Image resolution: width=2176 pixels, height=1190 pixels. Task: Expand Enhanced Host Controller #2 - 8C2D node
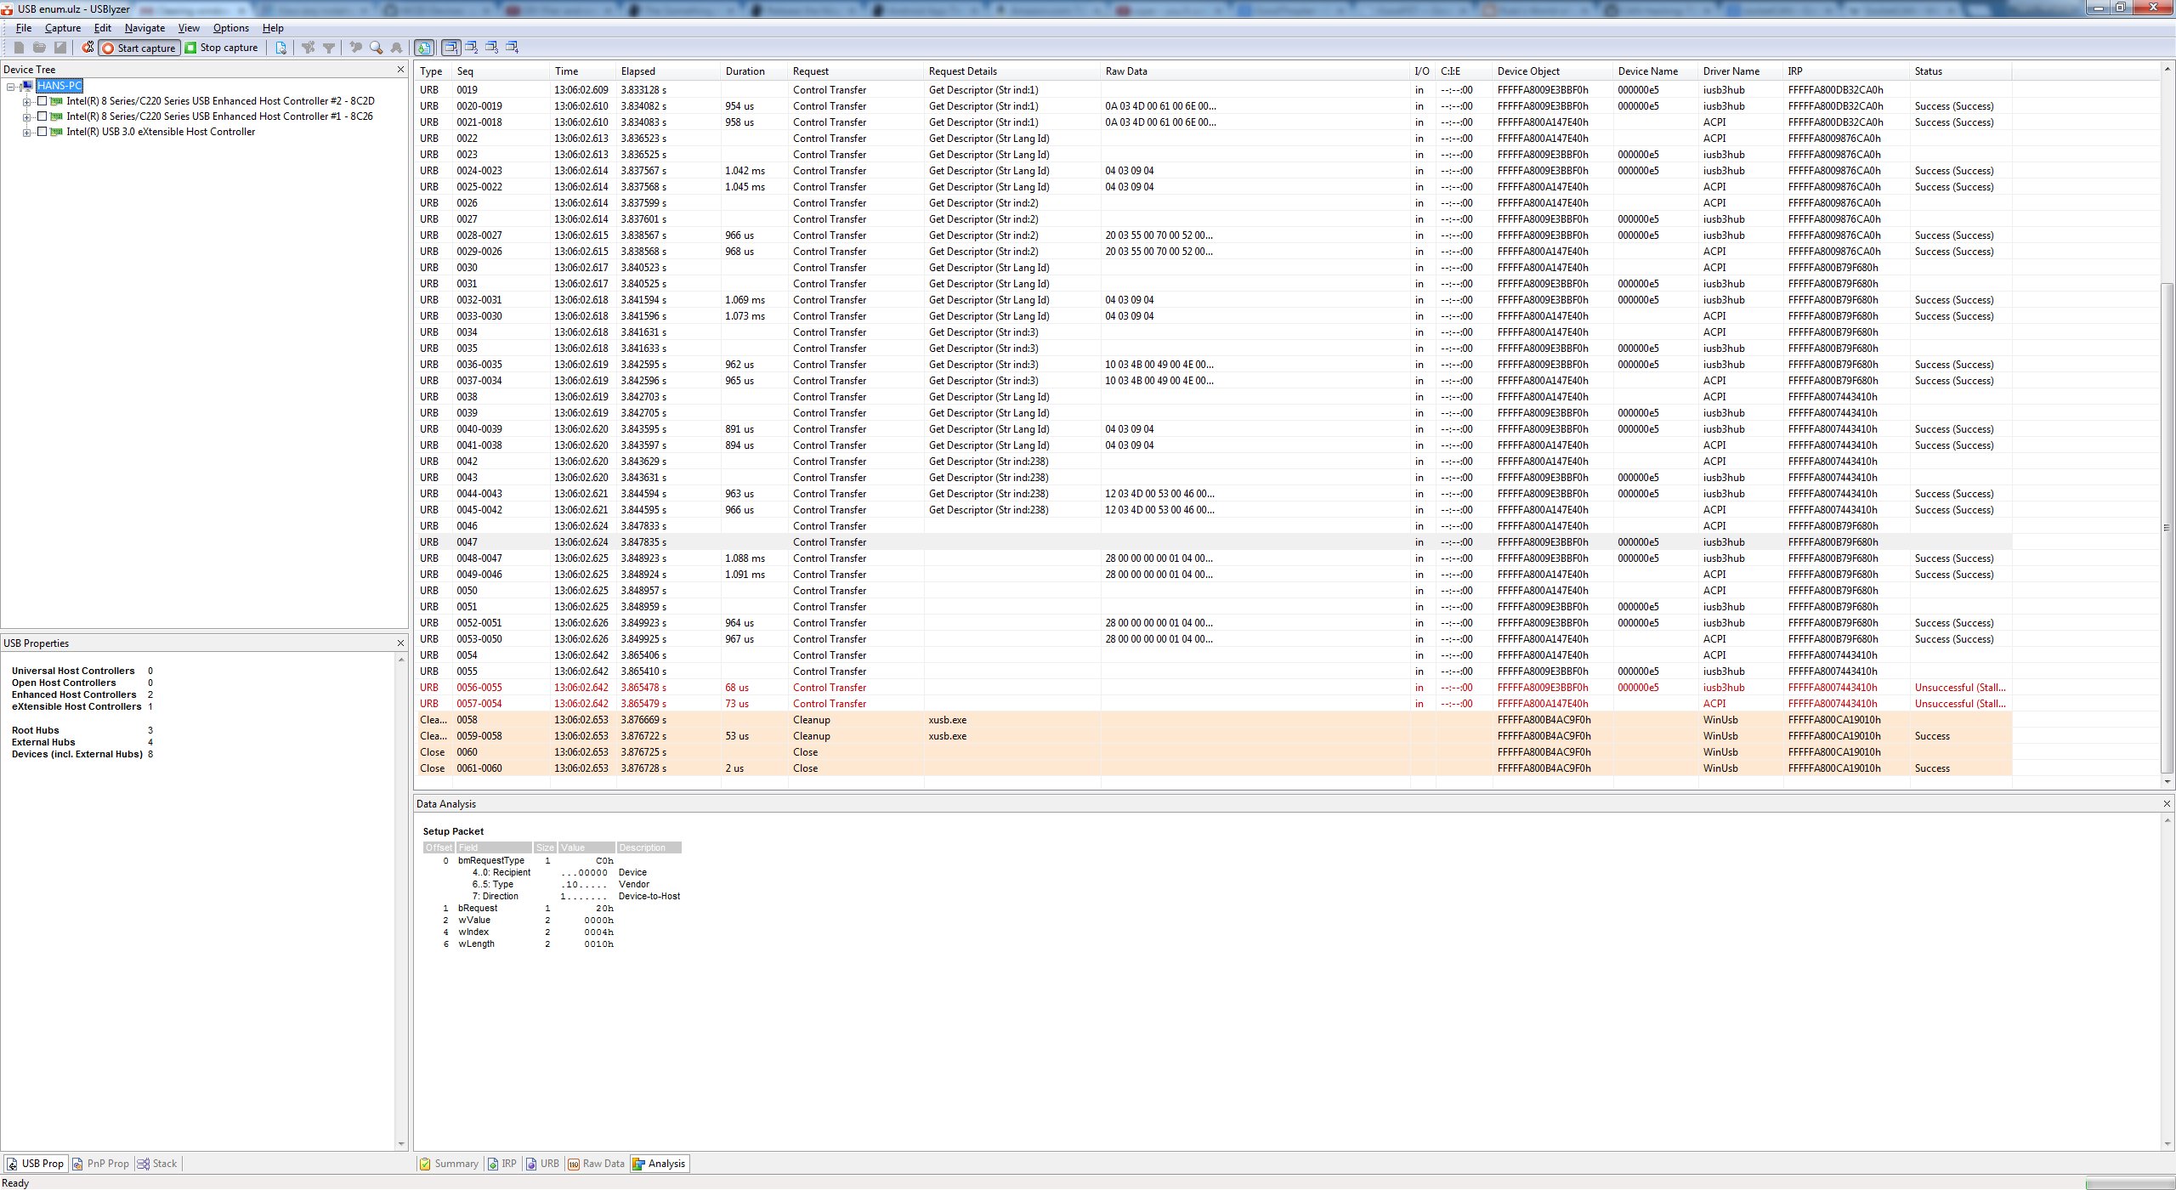(x=27, y=100)
